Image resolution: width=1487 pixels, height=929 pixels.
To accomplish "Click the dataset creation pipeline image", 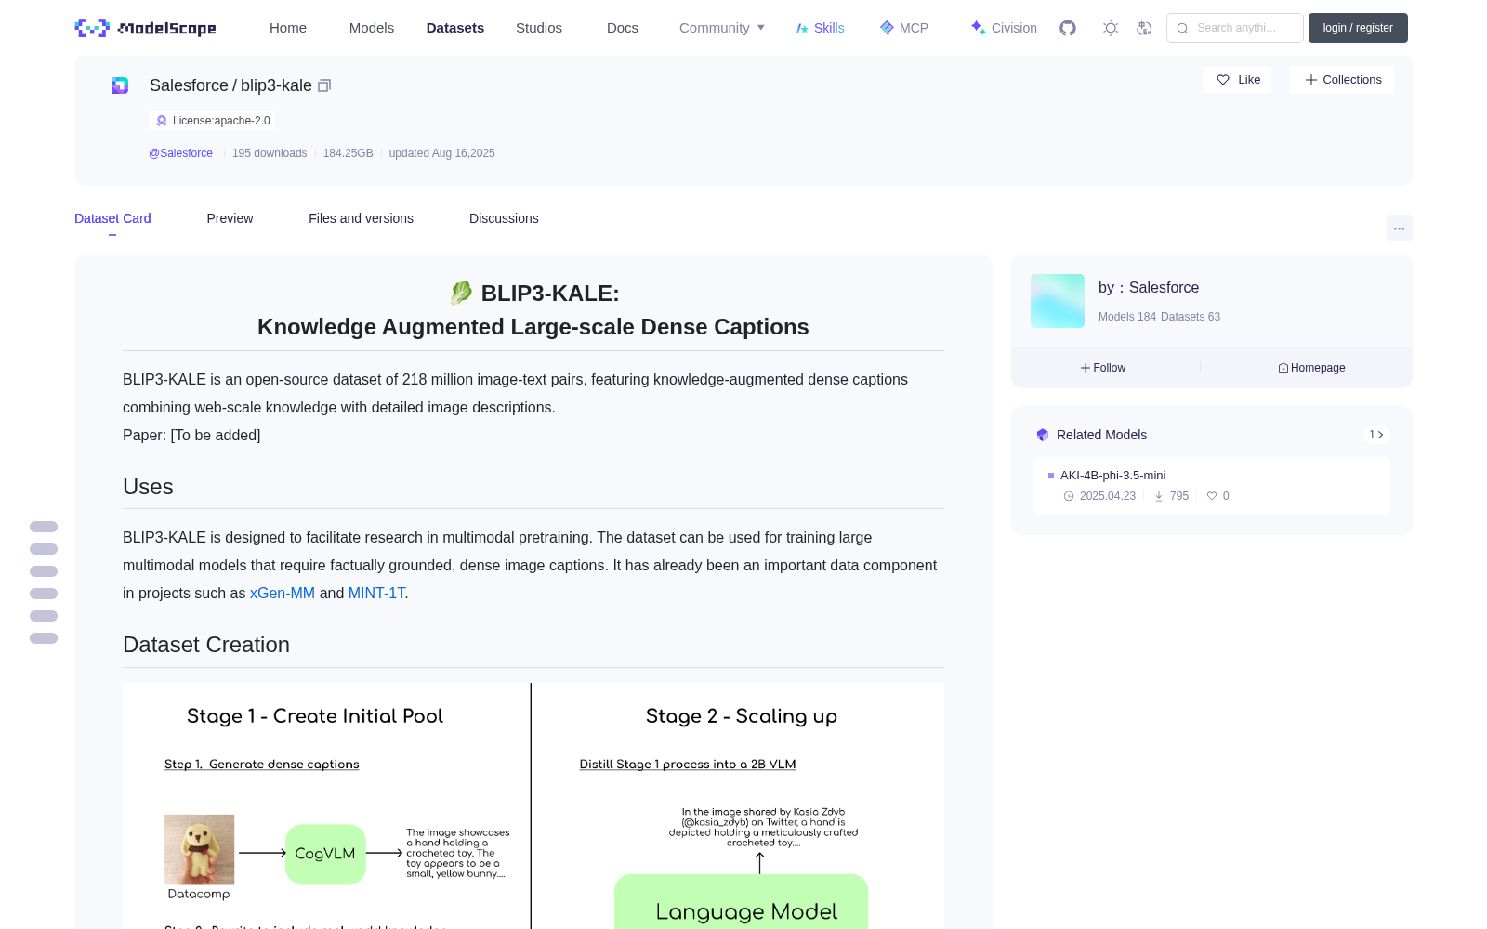I will 533,806.
